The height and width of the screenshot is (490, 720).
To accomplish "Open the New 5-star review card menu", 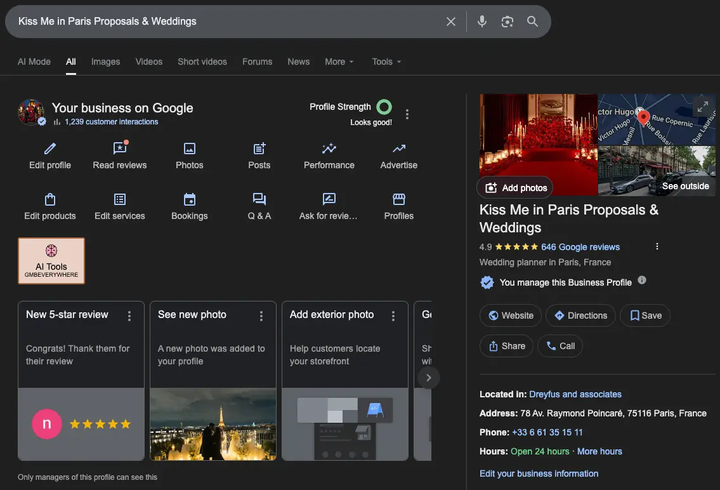I will [x=129, y=315].
